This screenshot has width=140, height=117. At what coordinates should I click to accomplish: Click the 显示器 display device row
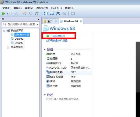point(69,86)
